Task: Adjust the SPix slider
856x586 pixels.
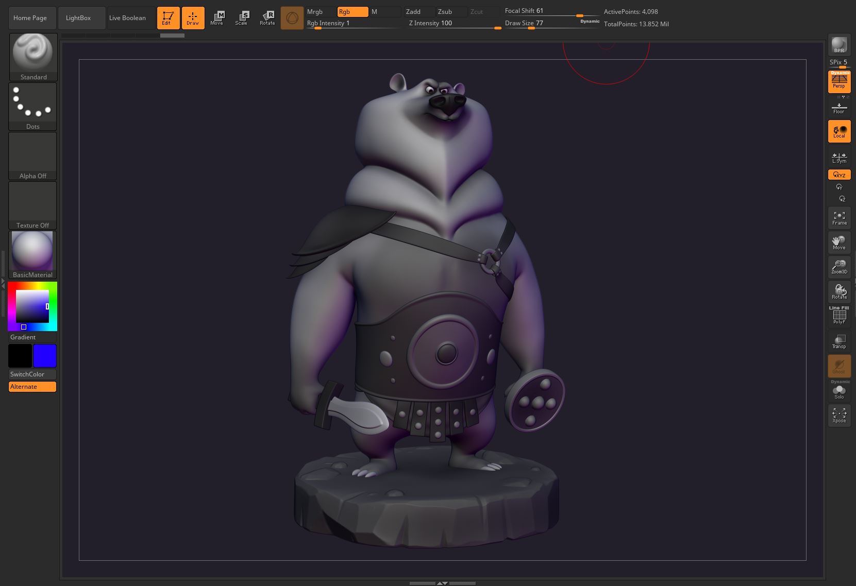Action: (x=839, y=63)
